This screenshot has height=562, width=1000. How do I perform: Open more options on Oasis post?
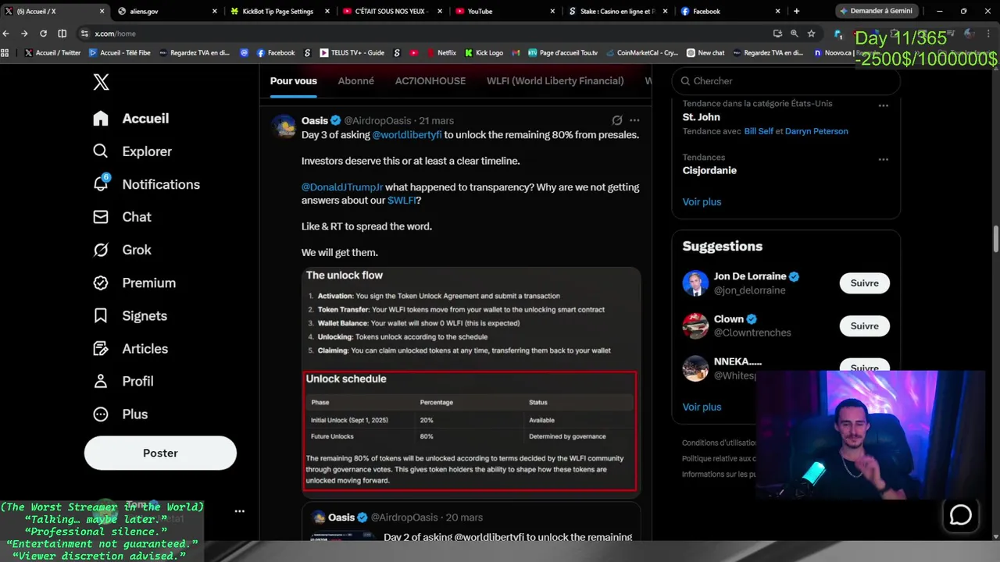pos(634,120)
